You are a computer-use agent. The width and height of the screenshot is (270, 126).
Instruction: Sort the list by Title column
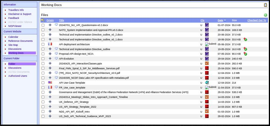(61, 20)
